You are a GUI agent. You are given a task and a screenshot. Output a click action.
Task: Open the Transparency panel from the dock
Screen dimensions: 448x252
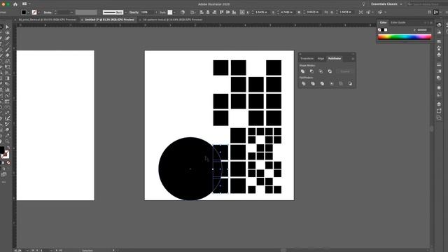(x=439, y=78)
